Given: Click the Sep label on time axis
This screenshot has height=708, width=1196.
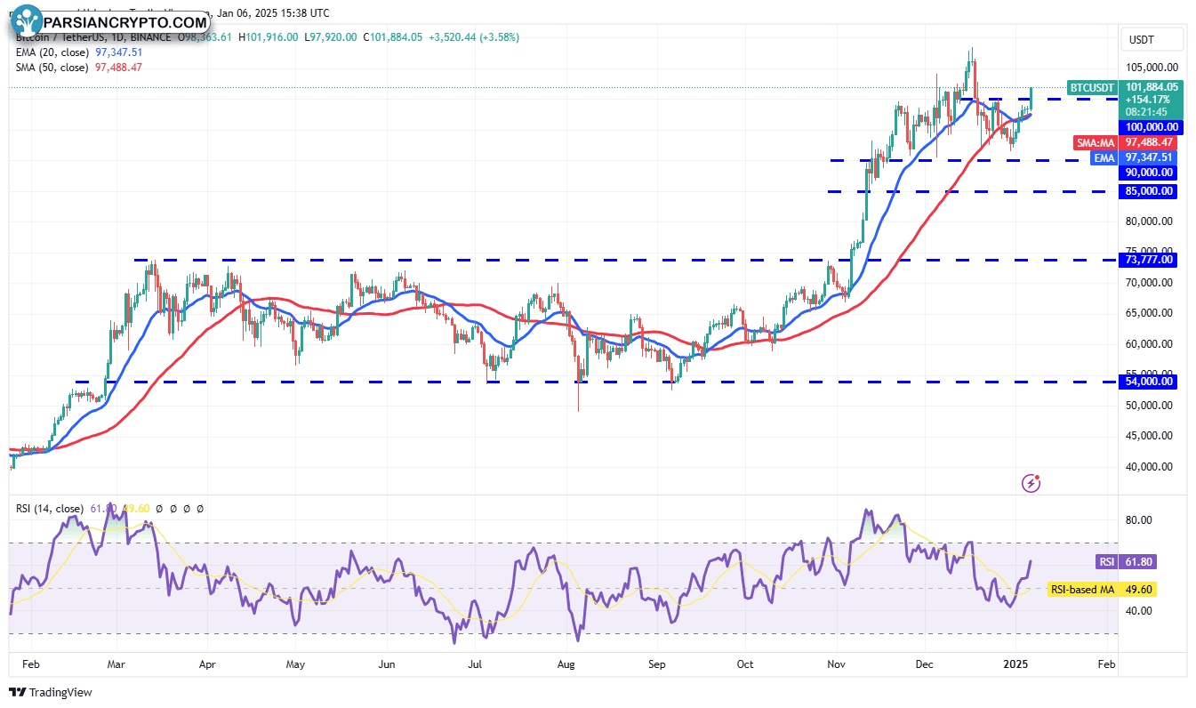Looking at the screenshot, I should tap(657, 664).
